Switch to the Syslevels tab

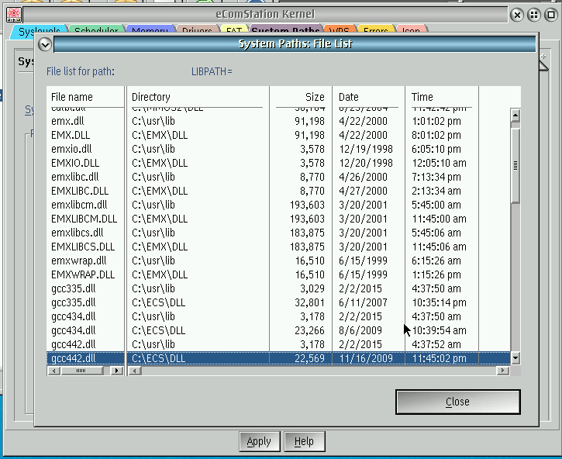pos(37,32)
